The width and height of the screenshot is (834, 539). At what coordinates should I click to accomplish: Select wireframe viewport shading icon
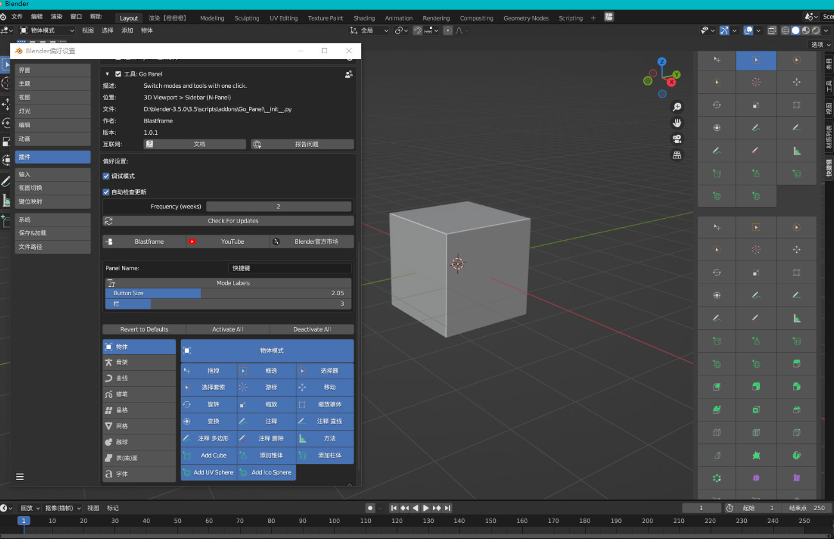click(x=786, y=31)
